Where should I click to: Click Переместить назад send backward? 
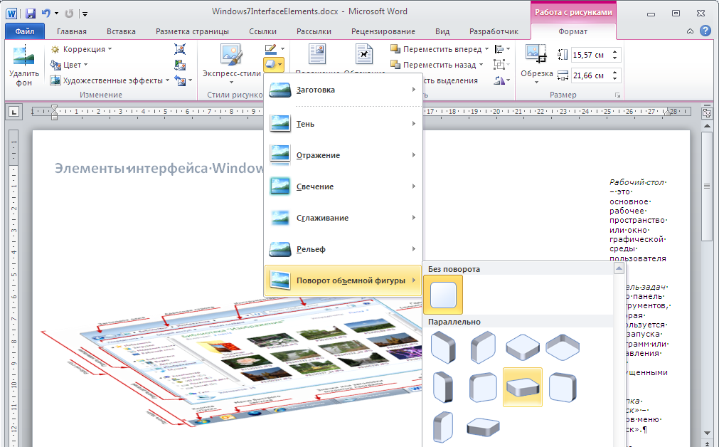pos(433,65)
